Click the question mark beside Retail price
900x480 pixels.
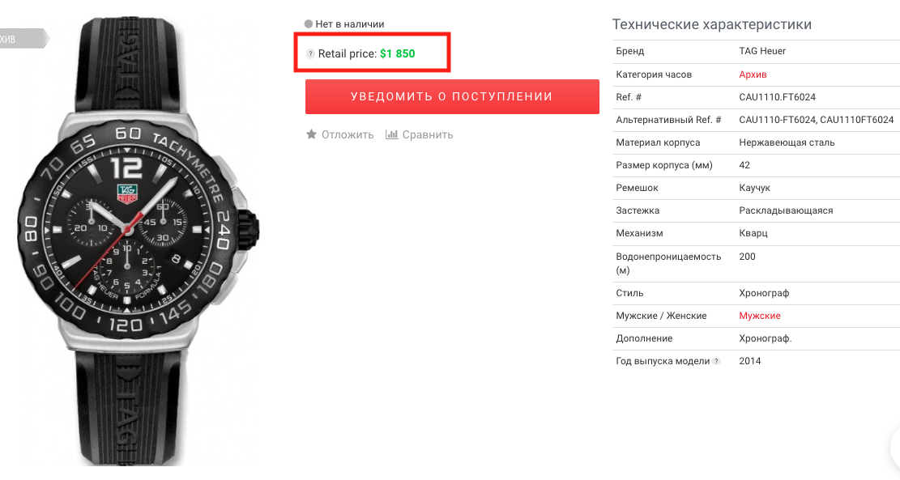tap(310, 54)
